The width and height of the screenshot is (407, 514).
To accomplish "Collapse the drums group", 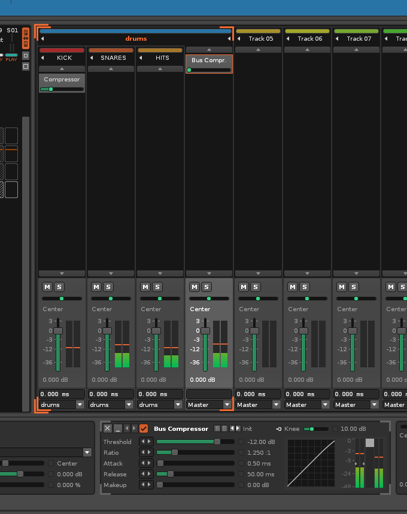I will point(41,39).
